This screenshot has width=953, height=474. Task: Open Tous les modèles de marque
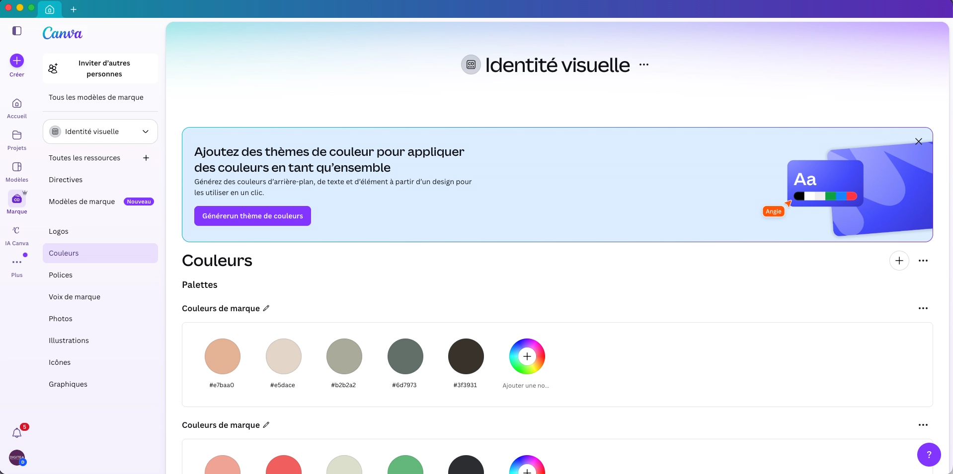point(96,97)
